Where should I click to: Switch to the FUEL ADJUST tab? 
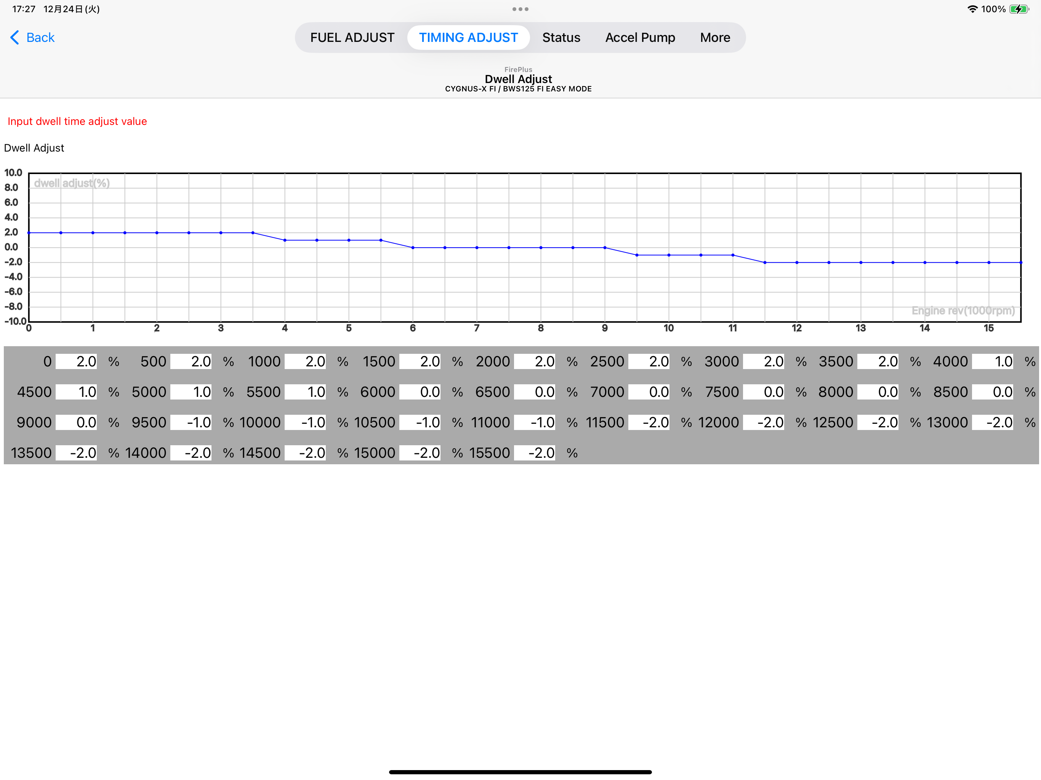(352, 38)
